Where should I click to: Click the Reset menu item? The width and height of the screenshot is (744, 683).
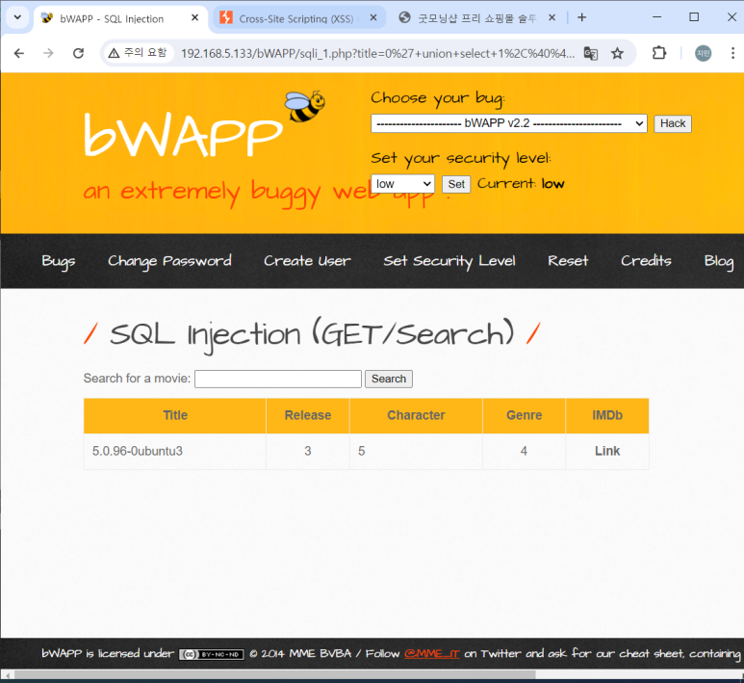tap(568, 261)
